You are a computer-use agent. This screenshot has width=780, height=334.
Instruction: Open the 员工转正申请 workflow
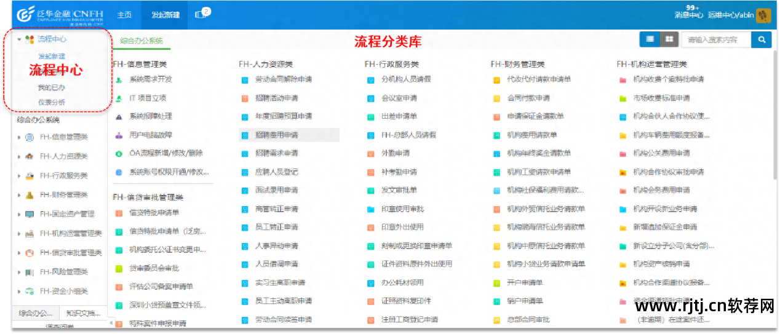(x=276, y=227)
